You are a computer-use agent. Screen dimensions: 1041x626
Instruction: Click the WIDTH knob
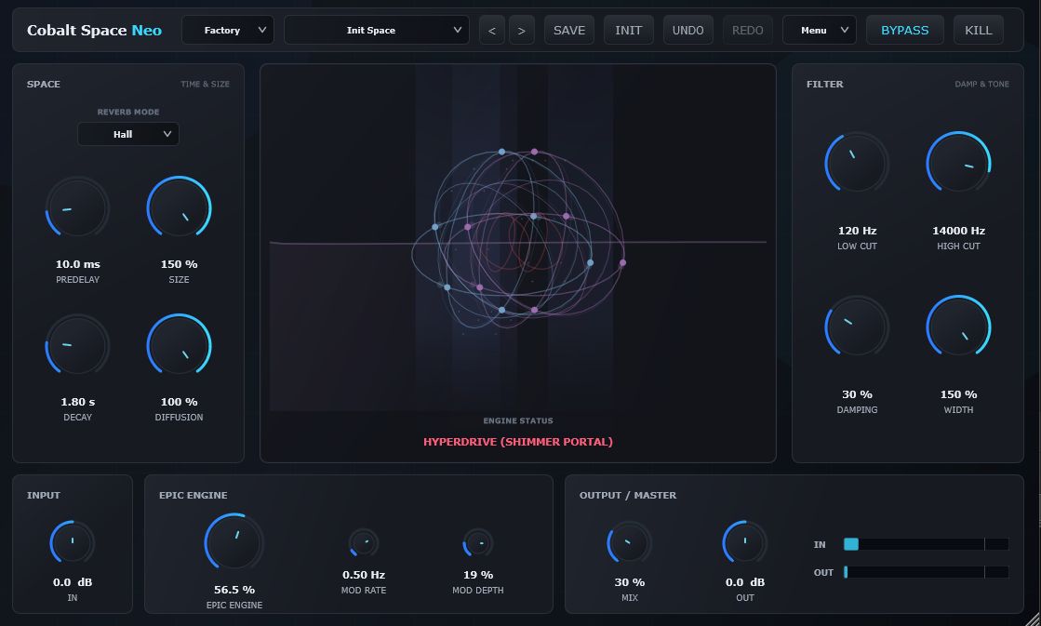pos(959,327)
